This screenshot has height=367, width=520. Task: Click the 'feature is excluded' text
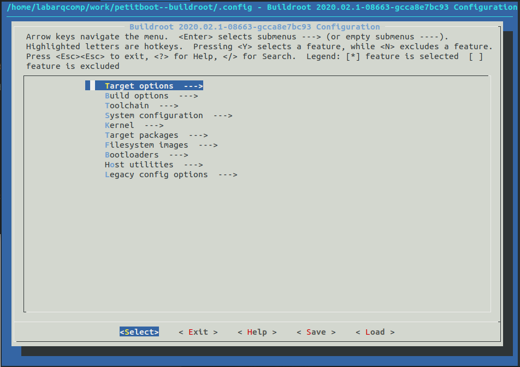point(73,66)
